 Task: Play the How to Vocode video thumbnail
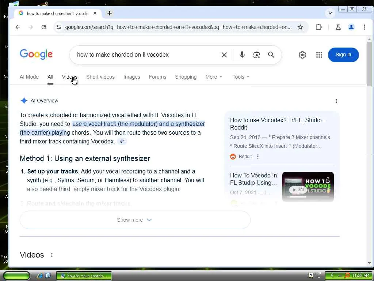coord(308,187)
